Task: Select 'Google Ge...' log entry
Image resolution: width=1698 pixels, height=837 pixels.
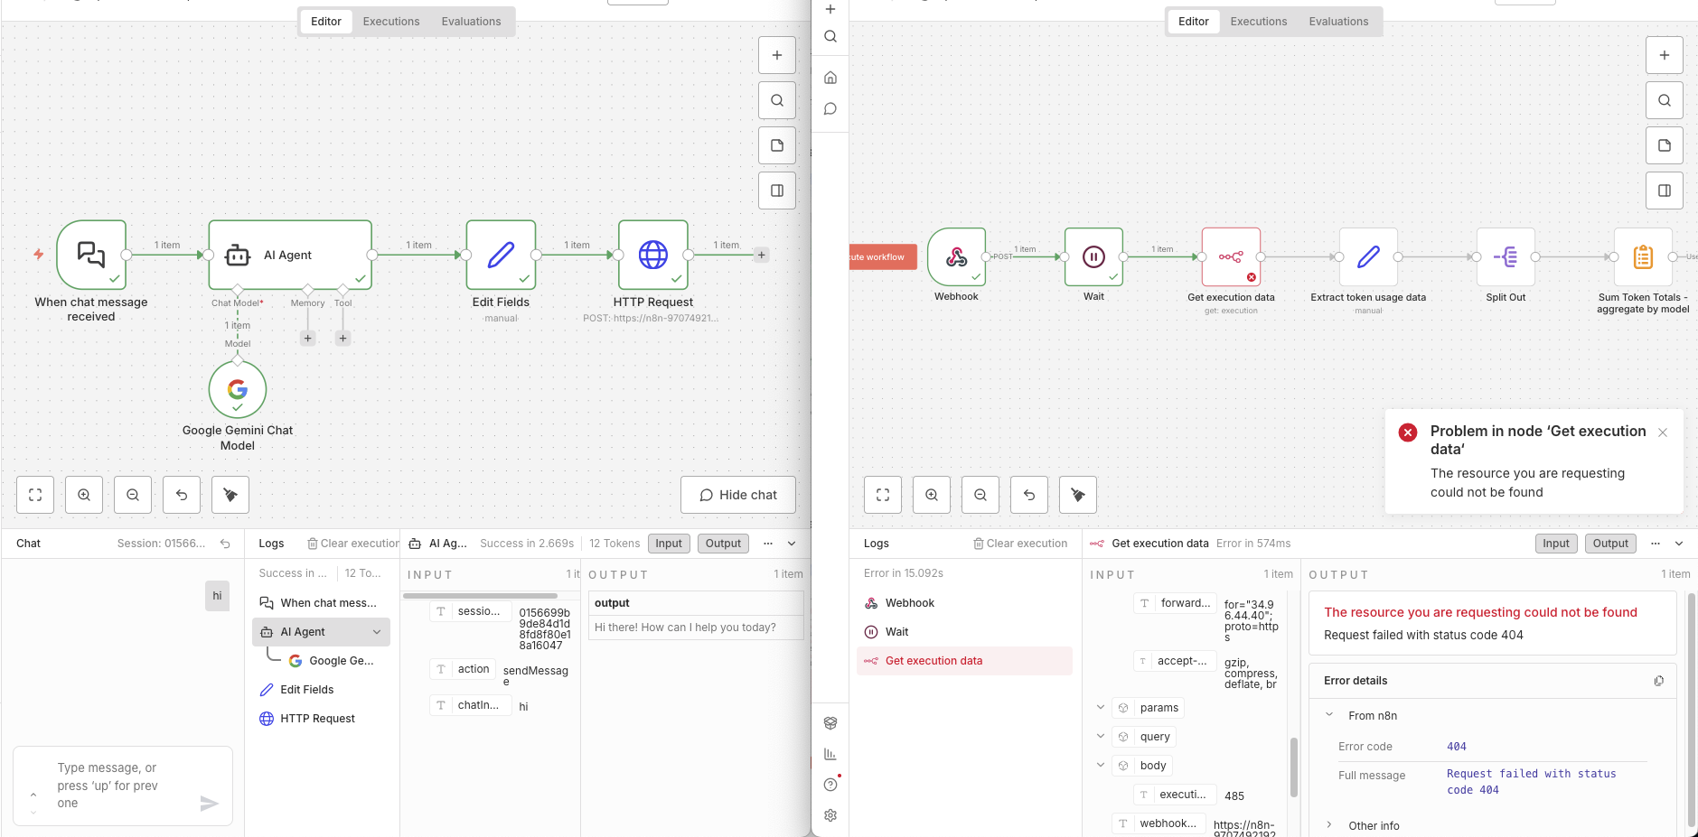Action: click(331, 661)
